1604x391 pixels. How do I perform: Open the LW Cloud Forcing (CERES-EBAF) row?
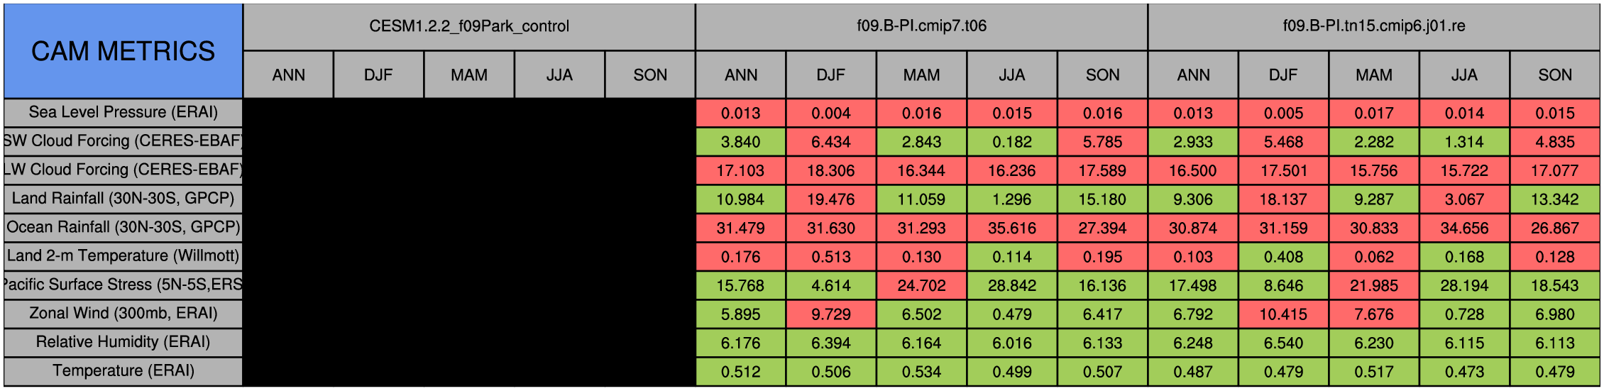point(123,170)
